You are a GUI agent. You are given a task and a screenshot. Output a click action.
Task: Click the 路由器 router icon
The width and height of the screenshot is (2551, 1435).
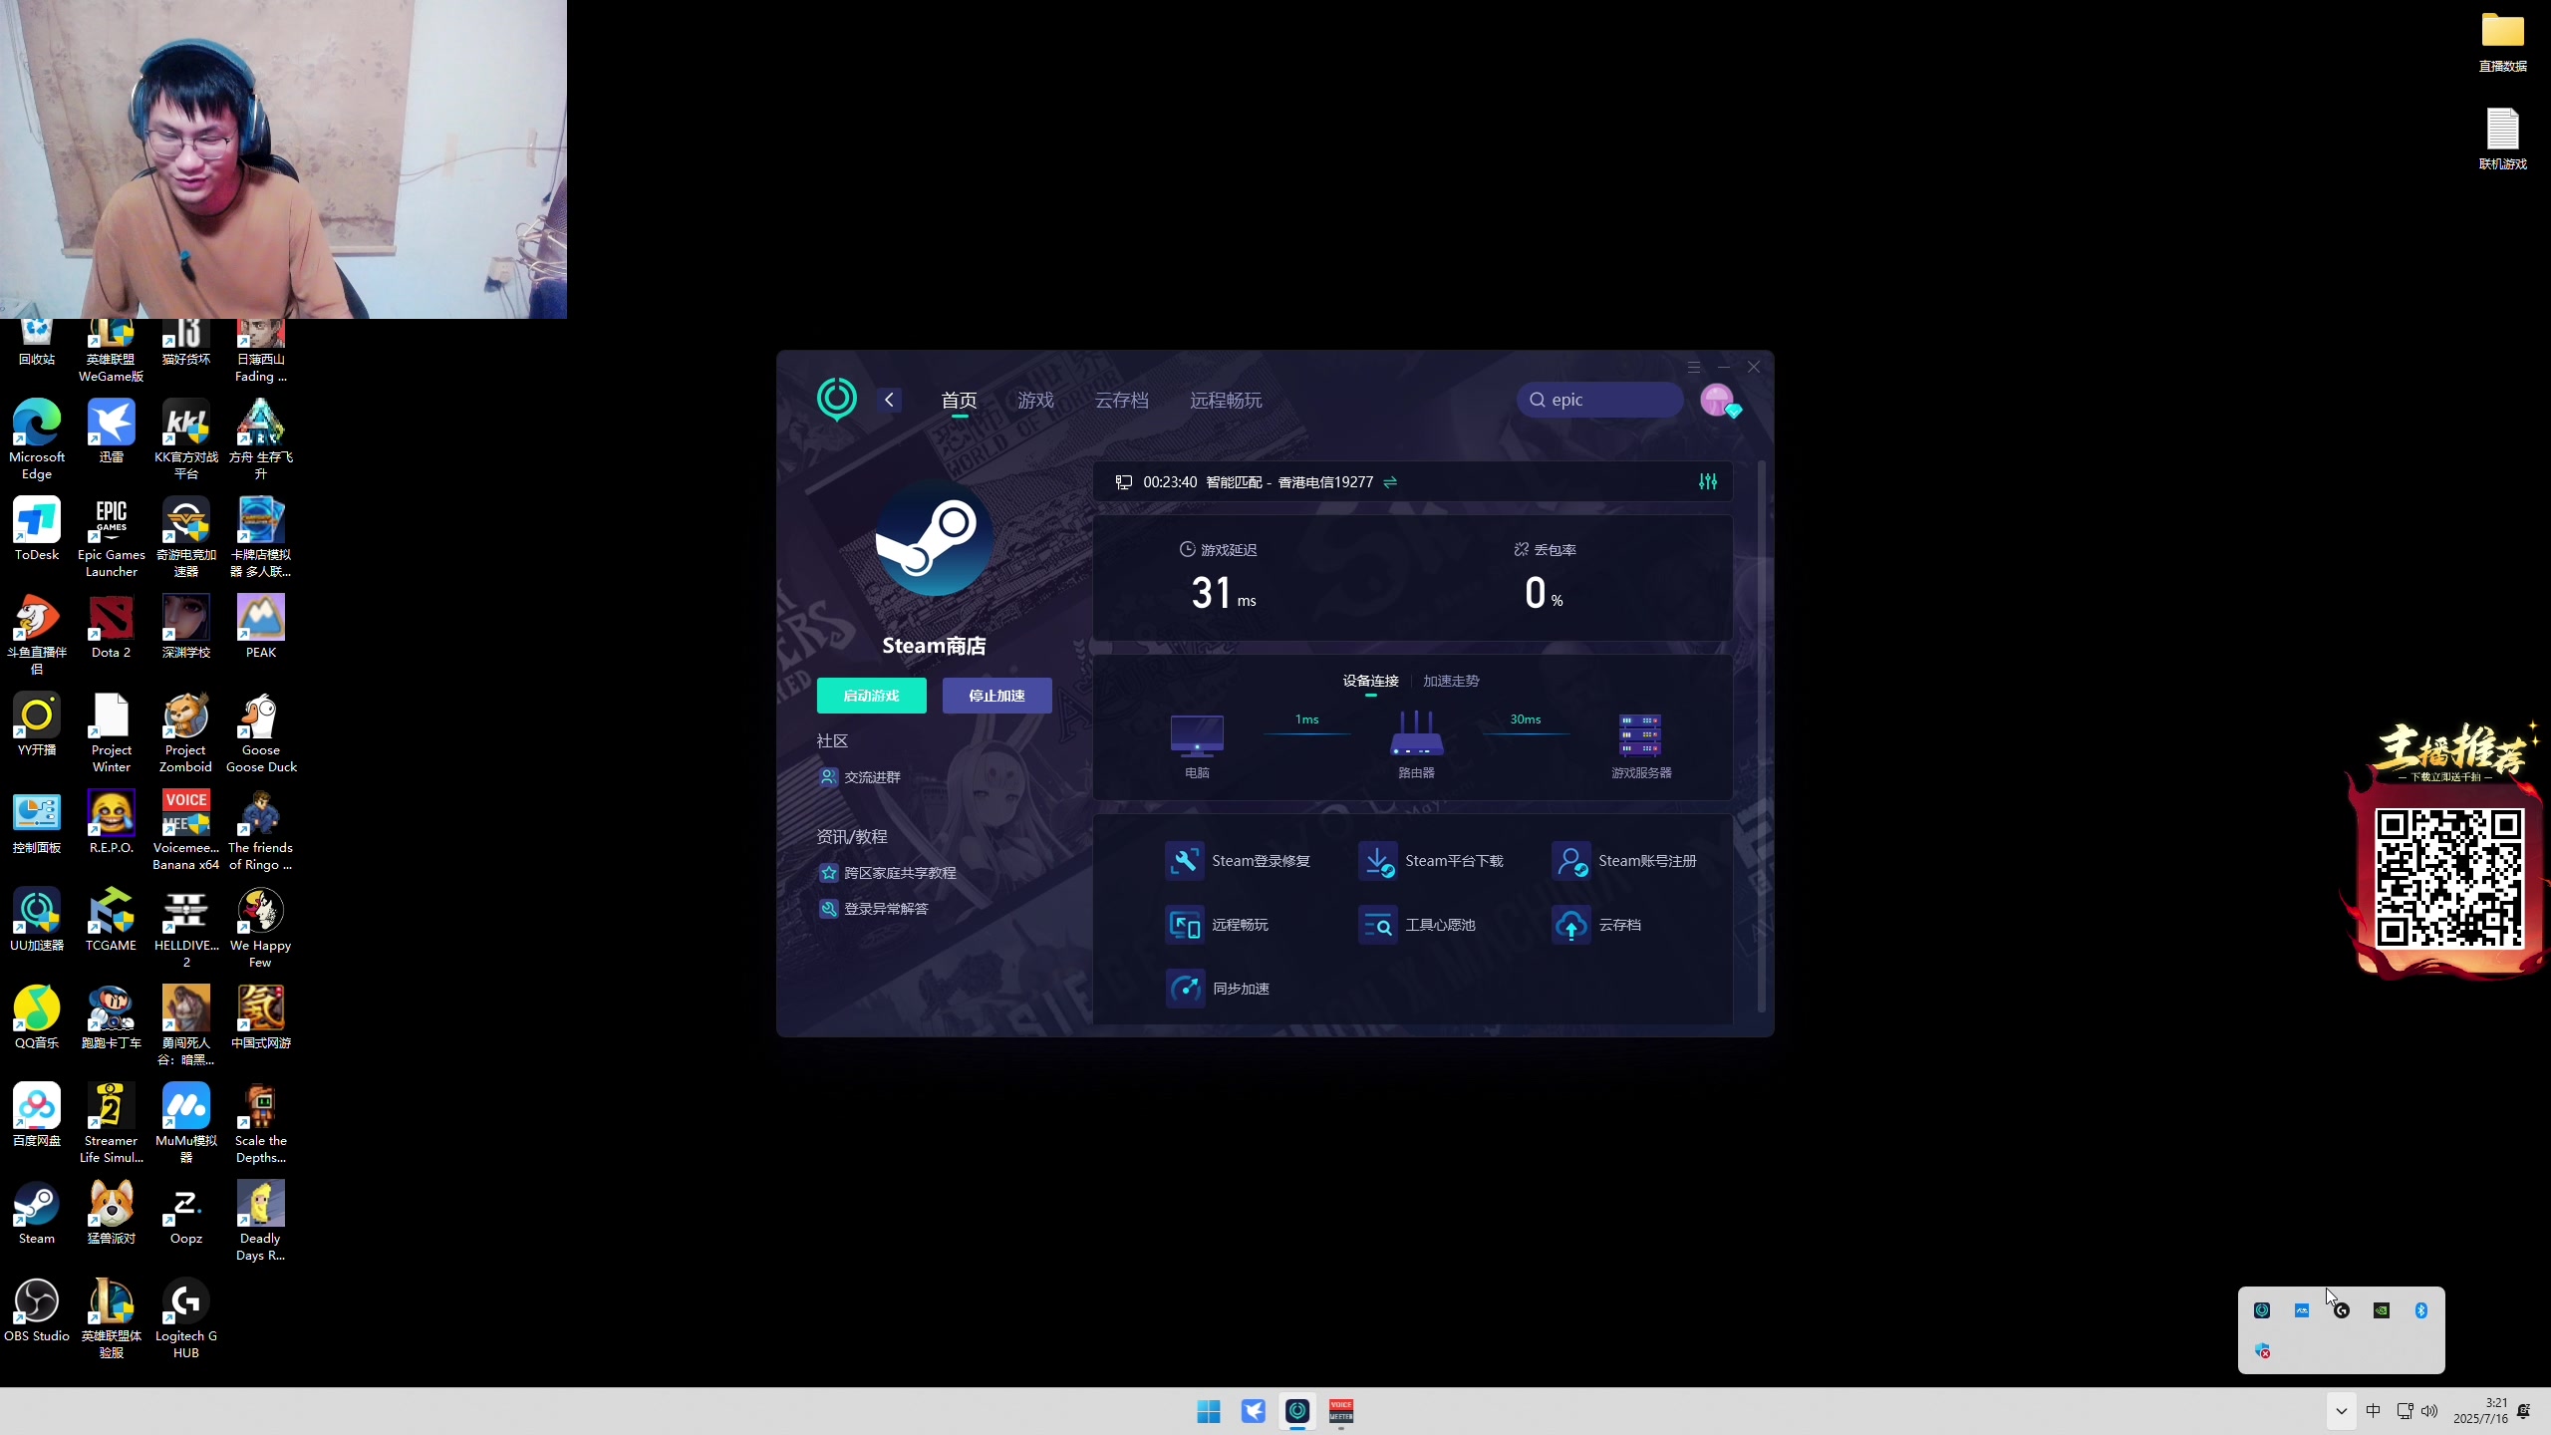point(1416,734)
